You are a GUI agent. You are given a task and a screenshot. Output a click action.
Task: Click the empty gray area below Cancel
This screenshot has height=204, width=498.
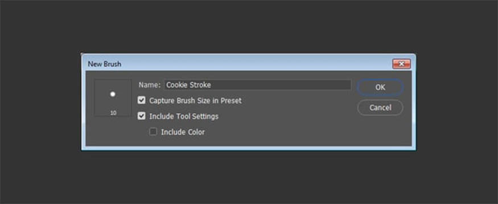coord(380,130)
